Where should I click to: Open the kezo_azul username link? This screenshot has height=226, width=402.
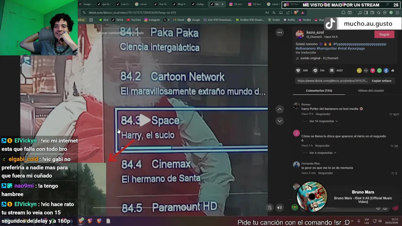[x=315, y=32]
